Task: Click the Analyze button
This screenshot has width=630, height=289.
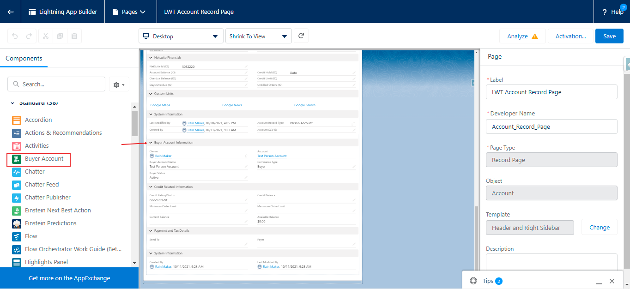Action: click(522, 36)
